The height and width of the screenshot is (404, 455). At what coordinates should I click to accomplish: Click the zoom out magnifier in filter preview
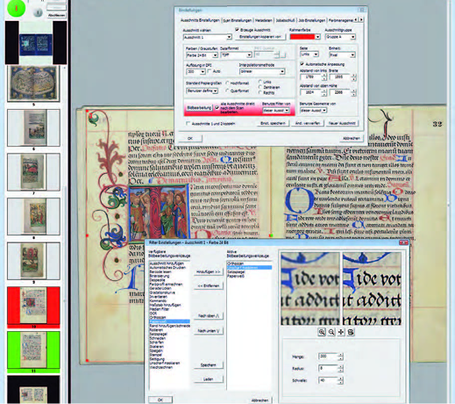click(x=331, y=332)
